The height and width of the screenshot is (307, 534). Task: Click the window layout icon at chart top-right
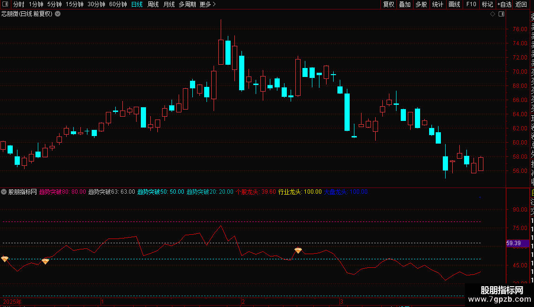501,14
